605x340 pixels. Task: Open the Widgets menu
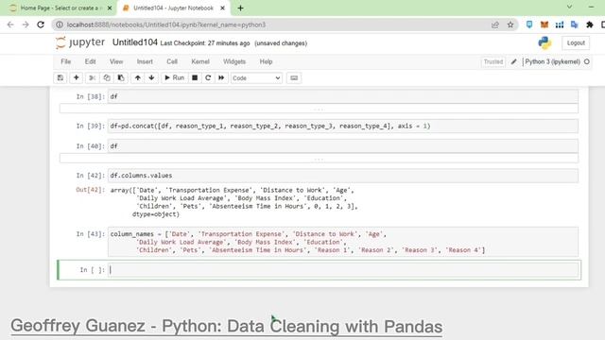click(x=234, y=61)
